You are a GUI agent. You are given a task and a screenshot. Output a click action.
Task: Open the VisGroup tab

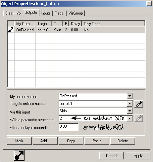click(76, 13)
